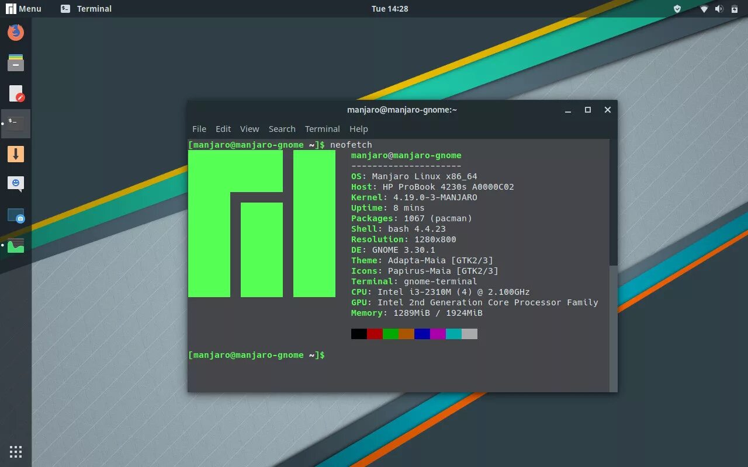This screenshot has height=467, width=748.
Task: Click the 'CPU: Intel i3-2310M' line
Action: coord(441,292)
